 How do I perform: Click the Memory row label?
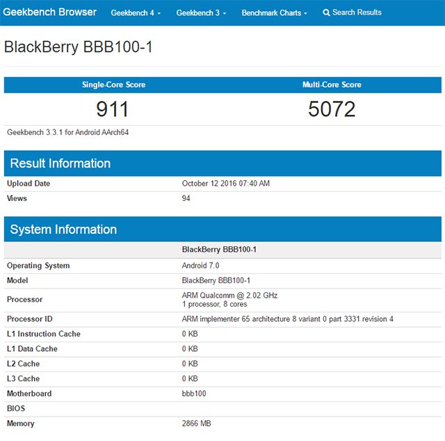pos(20,424)
